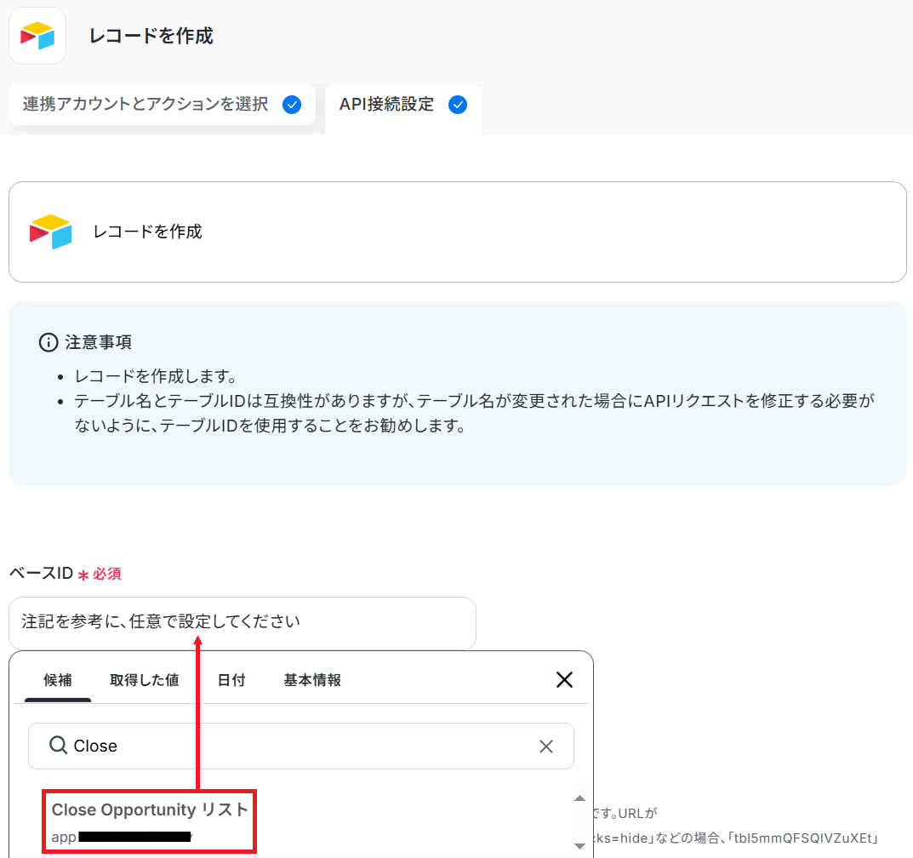Click the Airtable icon inside the レコードを作成 card
This screenshot has height=858, width=913.
click(x=51, y=232)
